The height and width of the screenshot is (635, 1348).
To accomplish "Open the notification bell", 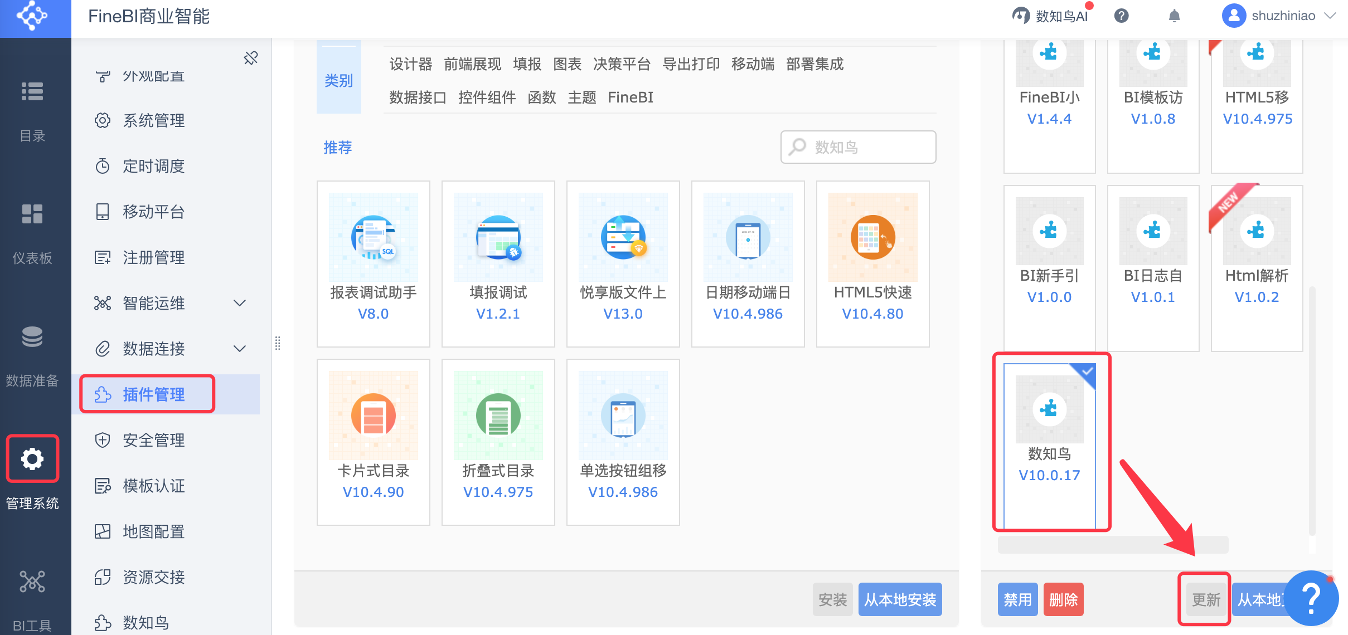I will pyautogui.click(x=1174, y=16).
